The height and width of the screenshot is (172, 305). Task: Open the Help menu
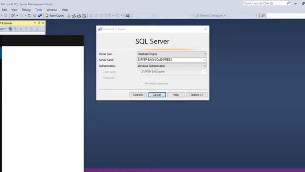point(65,10)
